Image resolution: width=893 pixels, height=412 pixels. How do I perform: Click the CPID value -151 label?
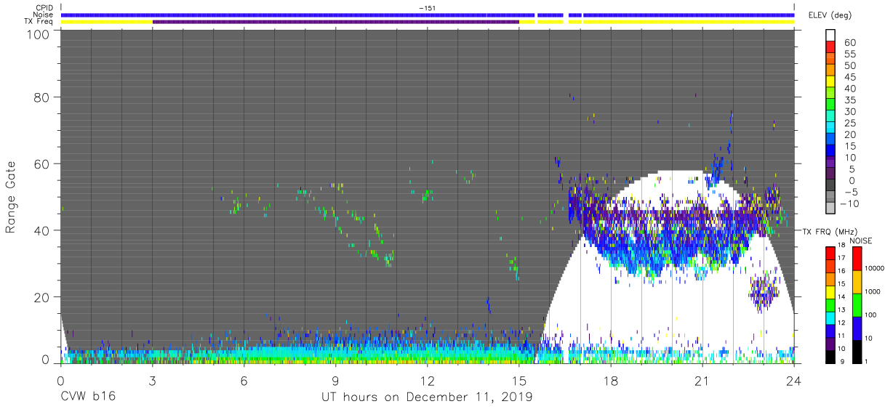427,7
